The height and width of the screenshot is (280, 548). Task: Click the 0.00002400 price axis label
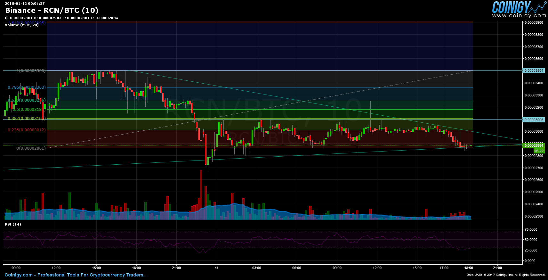534,204
